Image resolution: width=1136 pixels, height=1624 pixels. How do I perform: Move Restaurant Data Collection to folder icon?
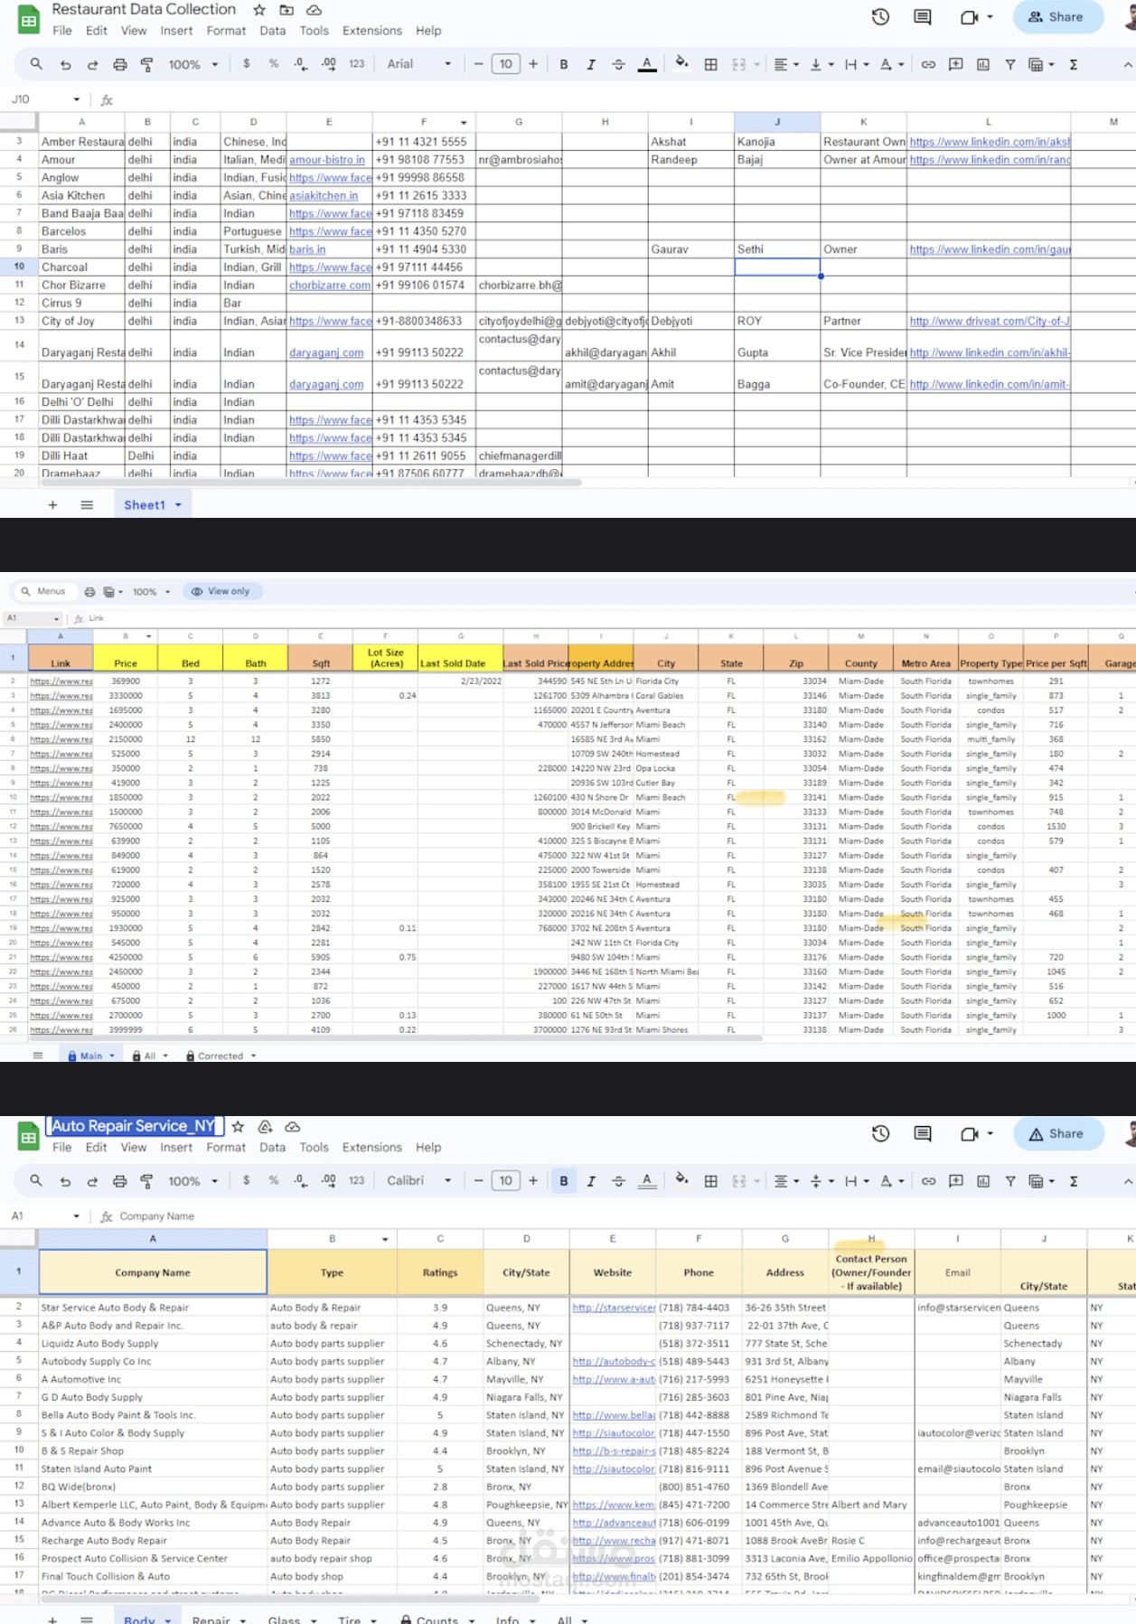click(286, 10)
